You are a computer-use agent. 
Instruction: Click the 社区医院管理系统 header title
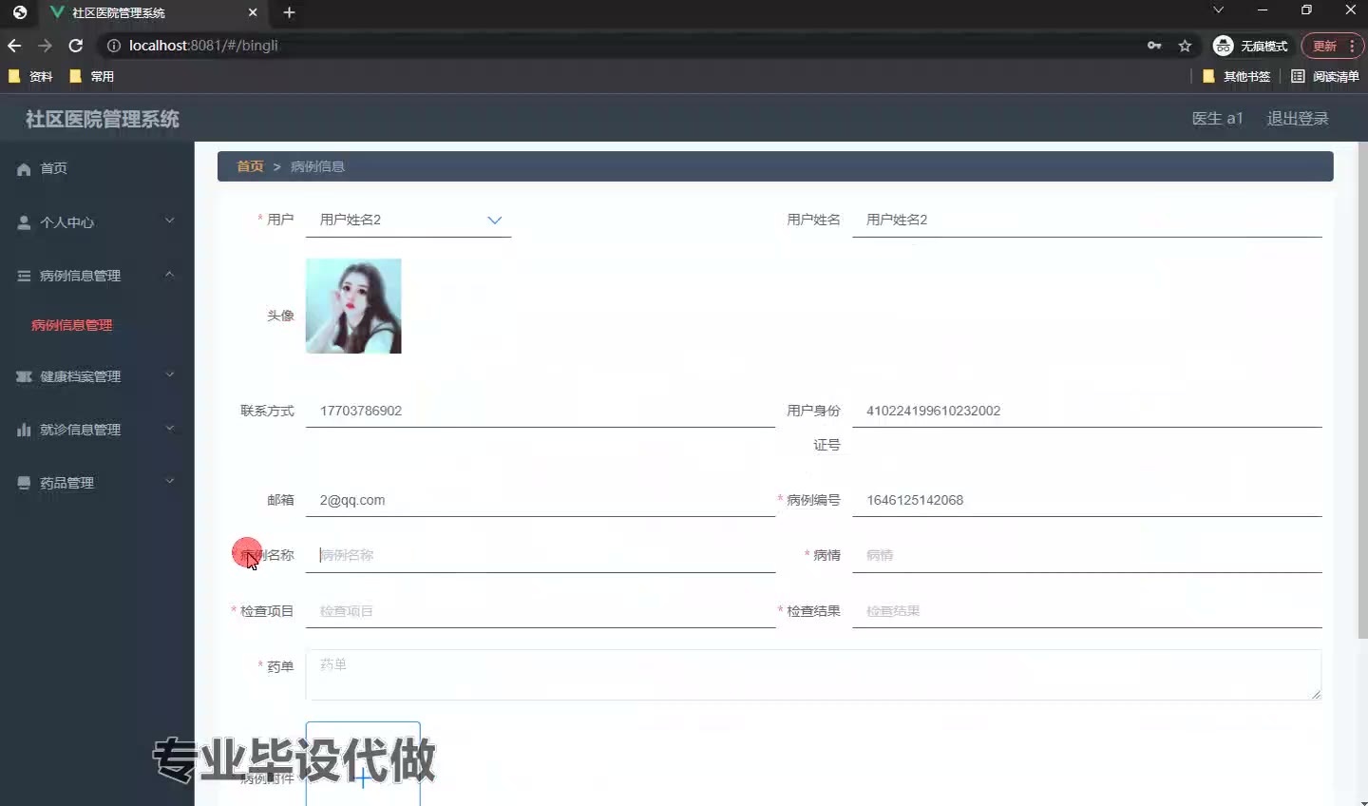[103, 119]
